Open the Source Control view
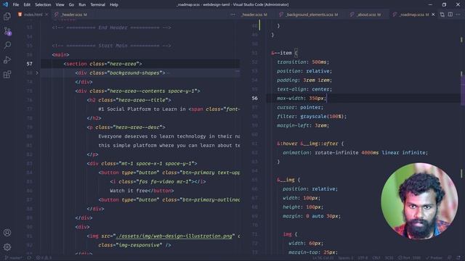The height and width of the screenshot is (261, 465). click(7, 30)
